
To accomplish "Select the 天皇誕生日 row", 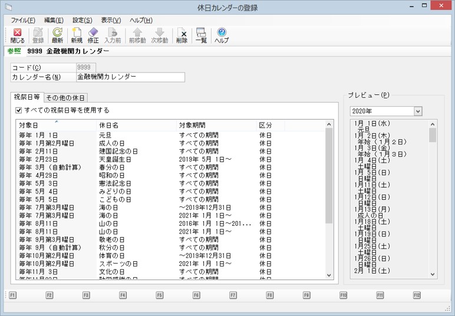I will (x=170, y=159).
